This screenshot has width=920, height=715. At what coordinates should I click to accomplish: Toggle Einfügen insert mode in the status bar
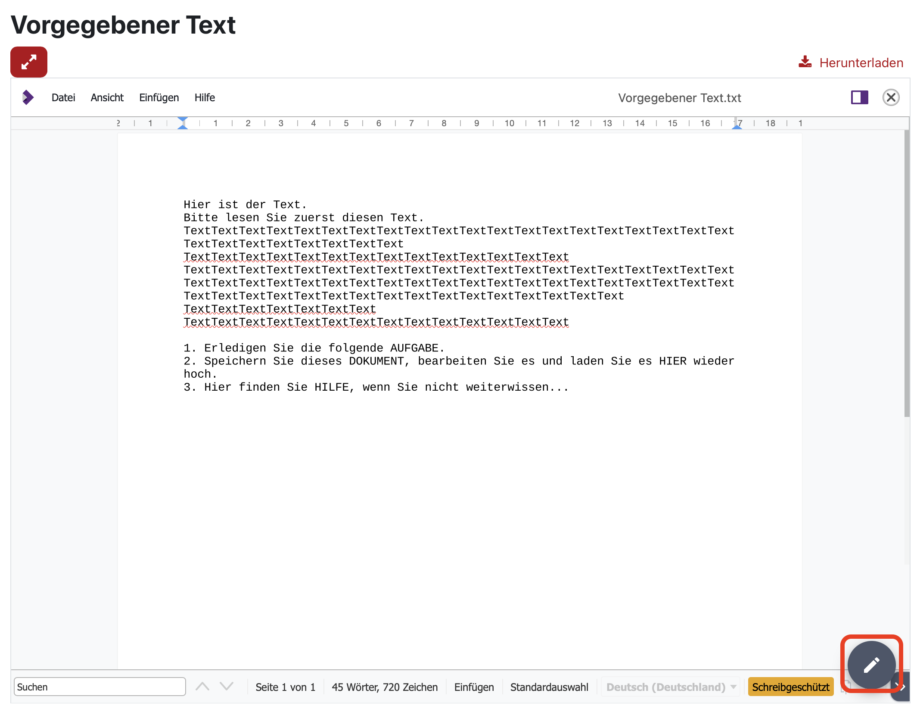474,687
